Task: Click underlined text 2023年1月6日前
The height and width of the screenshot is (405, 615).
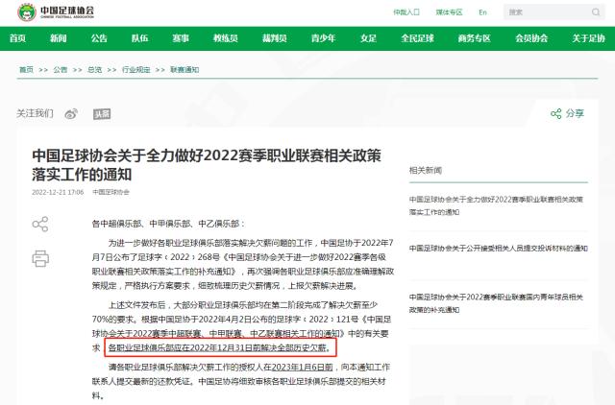Action: [x=302, y=367]
